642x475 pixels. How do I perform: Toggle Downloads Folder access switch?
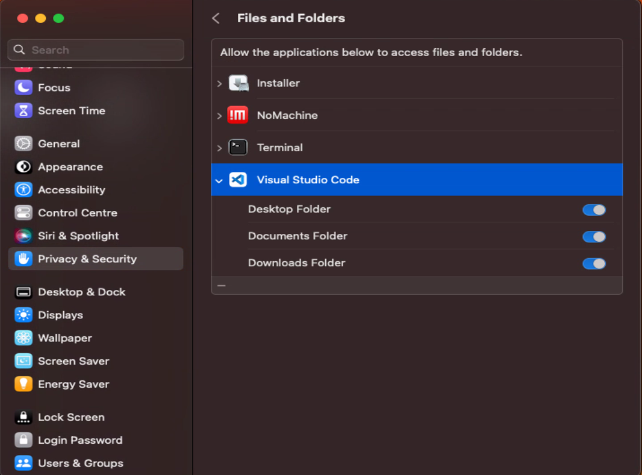tap(594, 263)
